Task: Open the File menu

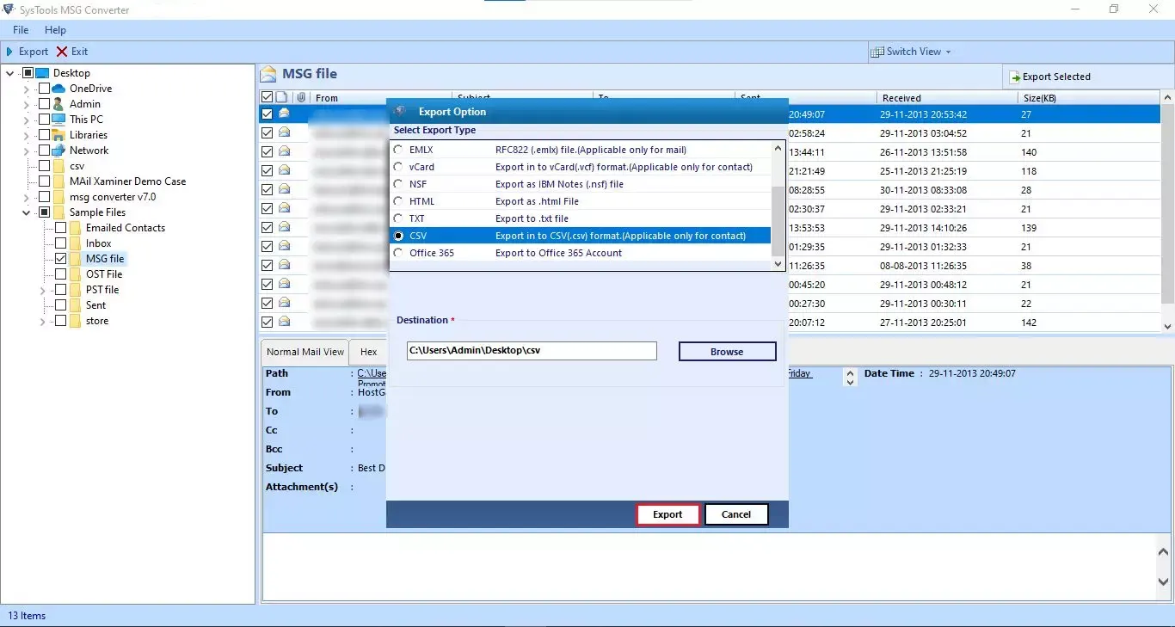Action: click(21, 30)
